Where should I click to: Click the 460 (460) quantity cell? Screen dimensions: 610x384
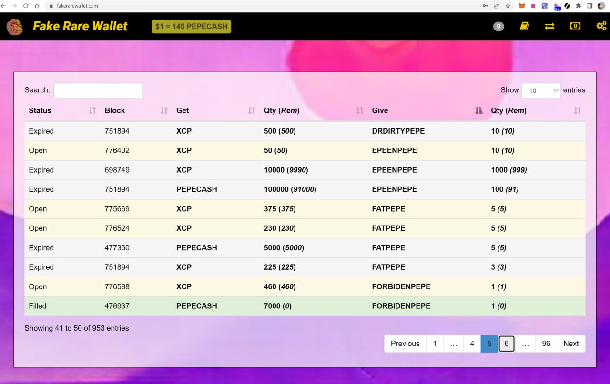coord(280,287)
